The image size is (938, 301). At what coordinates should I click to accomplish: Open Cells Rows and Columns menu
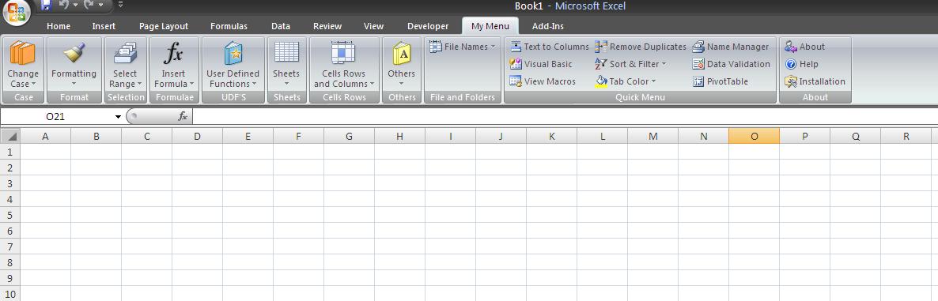coord(343,64)
